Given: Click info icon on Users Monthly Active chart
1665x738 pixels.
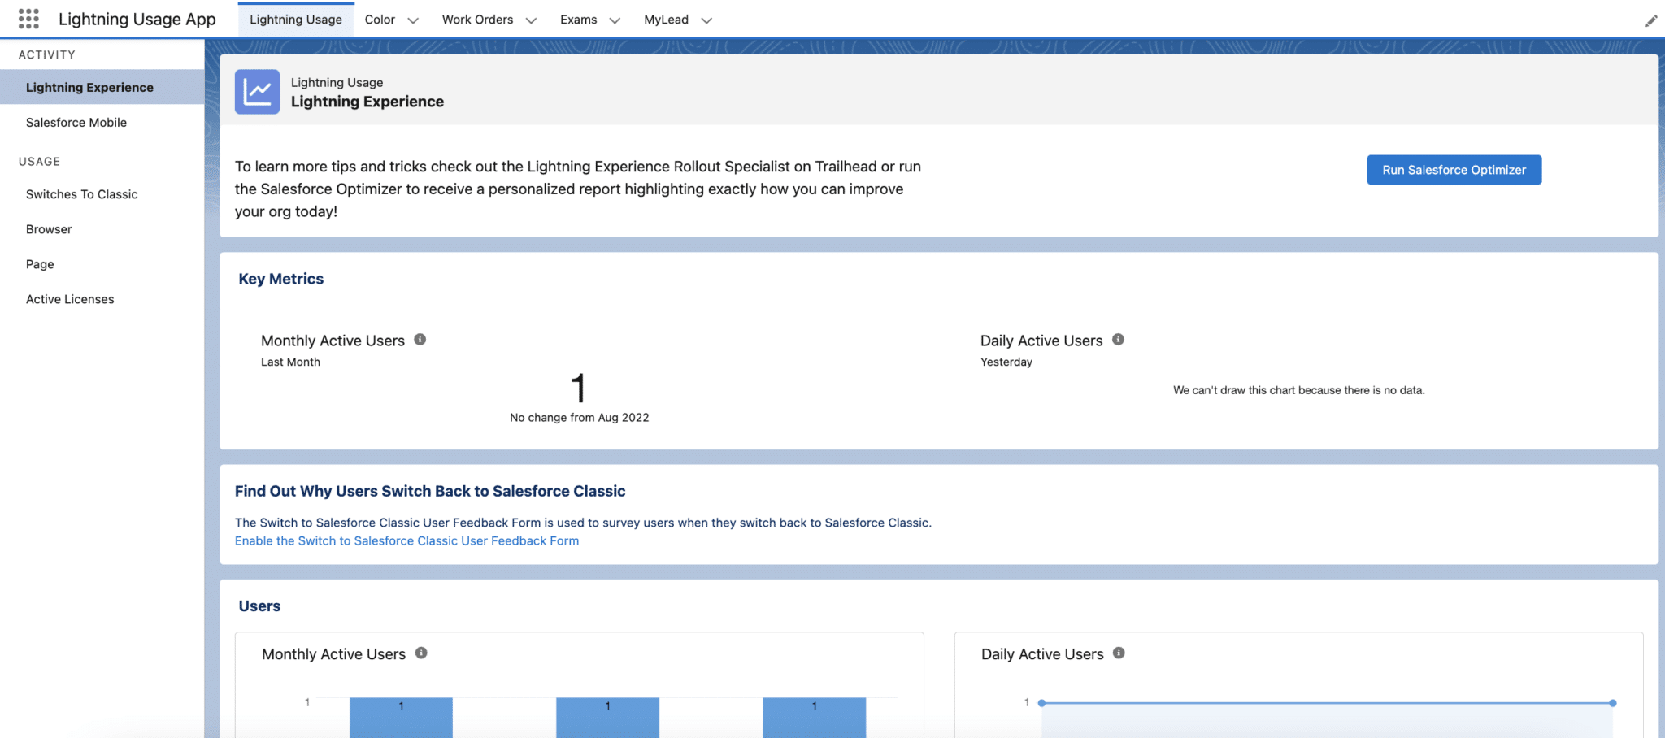Looking at the screenshot, I should click(x=422, y=651).
